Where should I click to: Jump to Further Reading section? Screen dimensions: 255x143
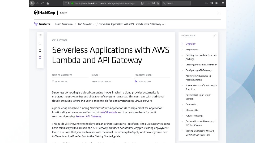(194, 116)
